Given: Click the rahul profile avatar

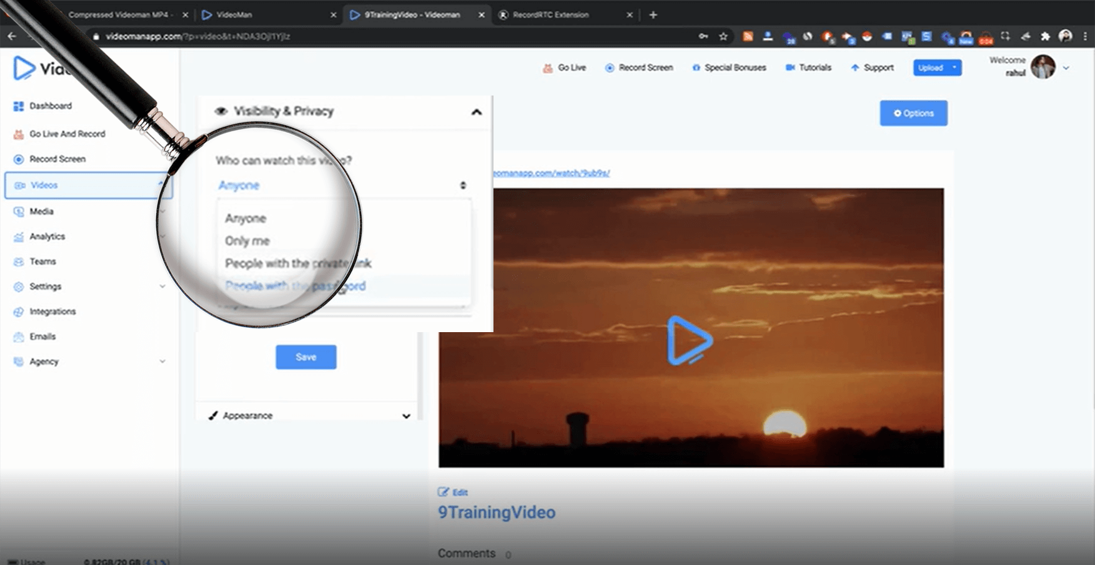Looking at the screenshot, I should (x=1043, y=67).
